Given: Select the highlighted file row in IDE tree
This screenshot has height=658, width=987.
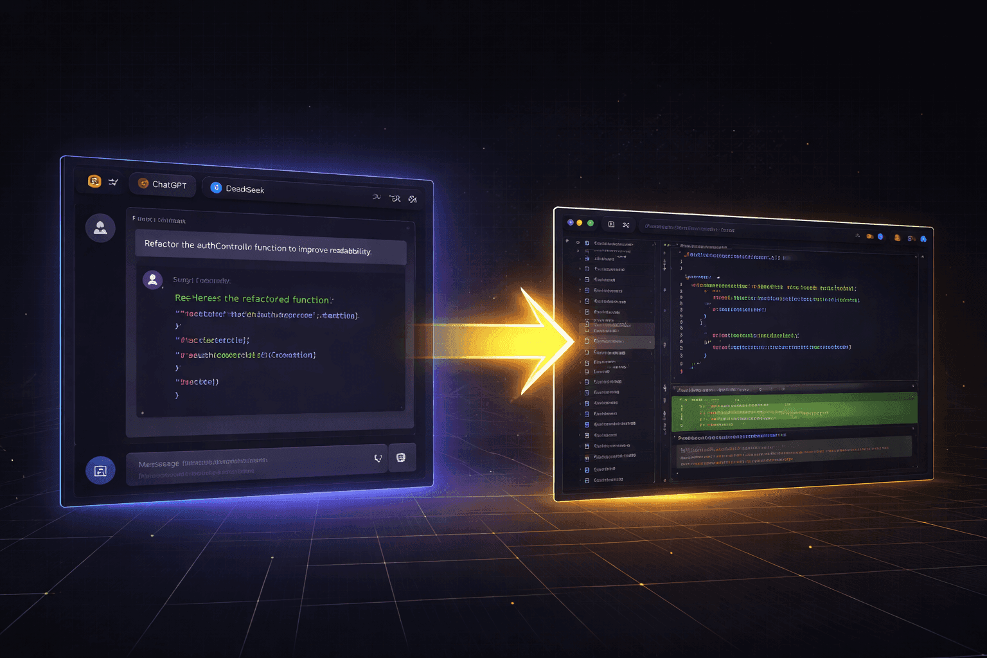Looking at the screenshot, I should 617,341.
